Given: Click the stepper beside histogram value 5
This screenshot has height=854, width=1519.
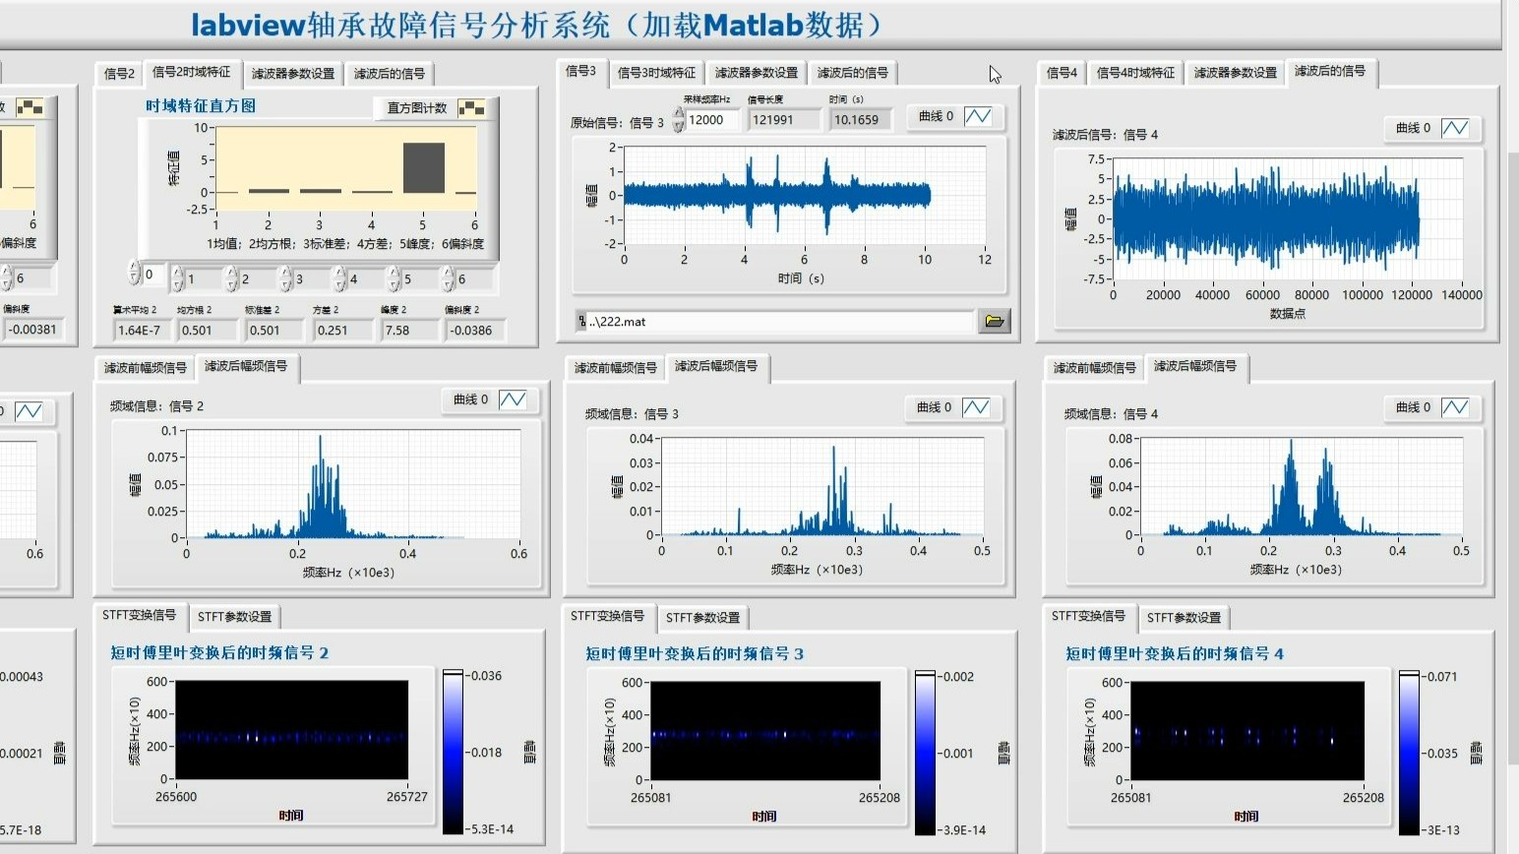Looking at the screenshot, I should (394, 278).
